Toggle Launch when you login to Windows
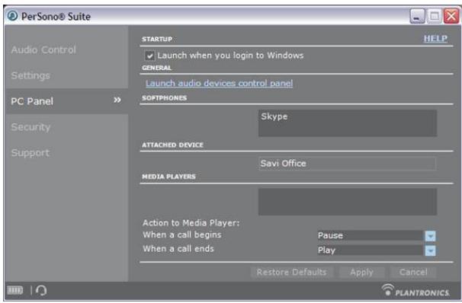462x303 pixels. tap(149, 56)
